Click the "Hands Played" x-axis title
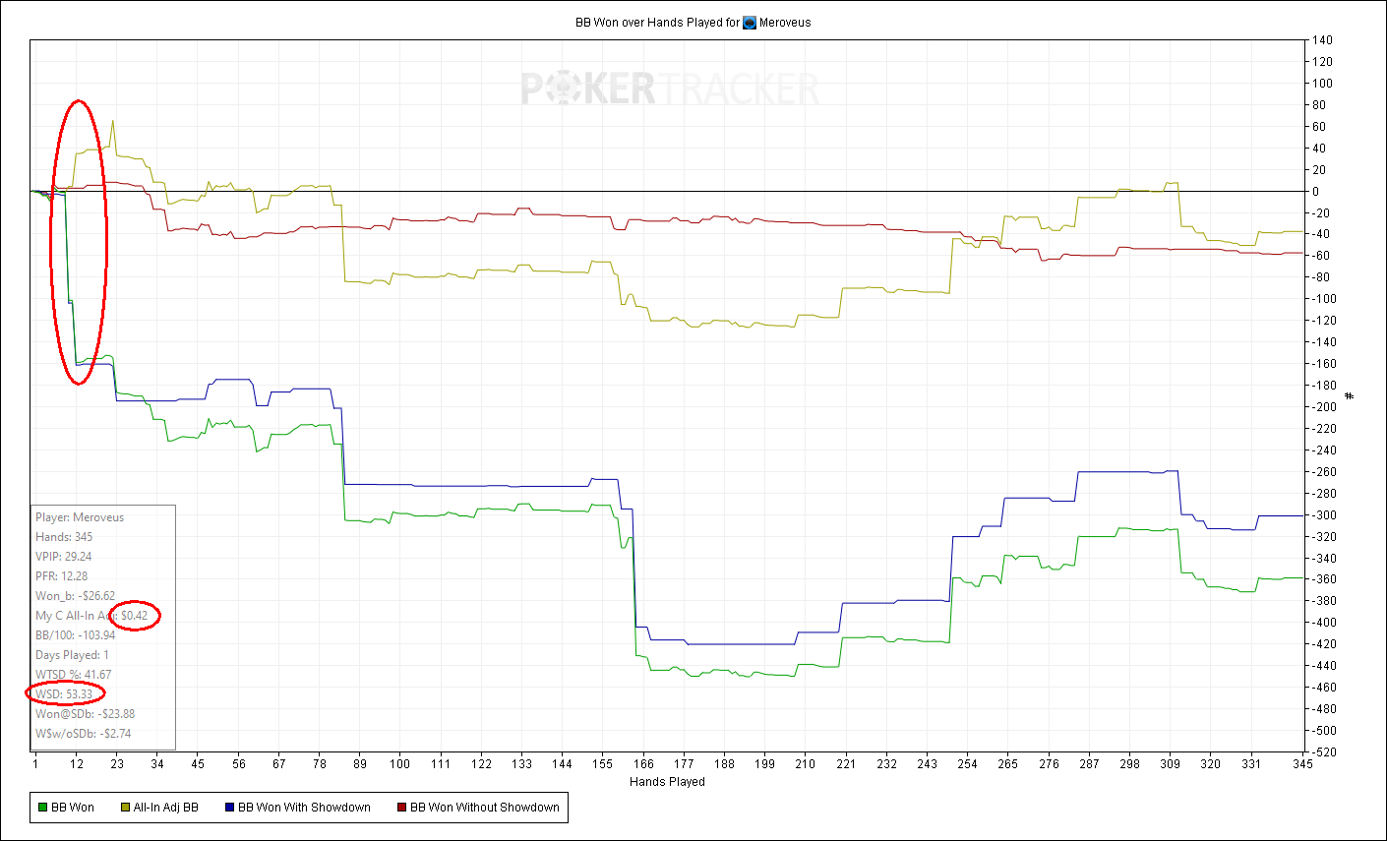The image size is (1387, 841). click(x=667, y=782)
